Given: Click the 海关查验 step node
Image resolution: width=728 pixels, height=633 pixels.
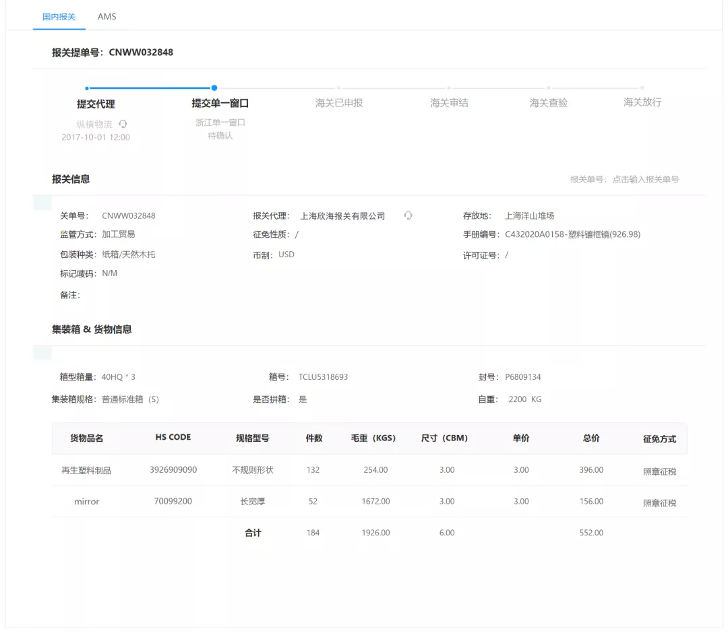Looking at the screenshot, I should (547, 88).
